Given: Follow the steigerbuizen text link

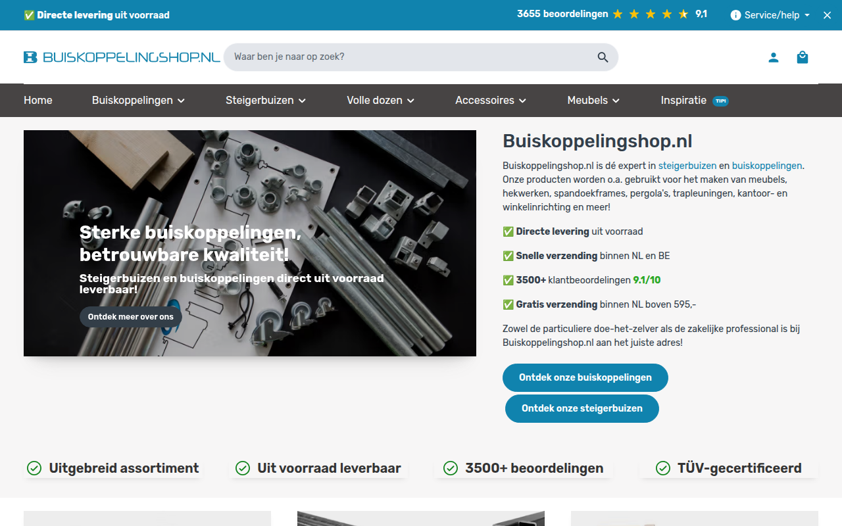Looking at the screenshot, I should (x=687, y=166).
